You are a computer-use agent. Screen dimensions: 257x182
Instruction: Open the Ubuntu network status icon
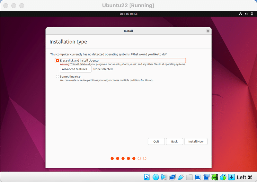click(240, 14)
